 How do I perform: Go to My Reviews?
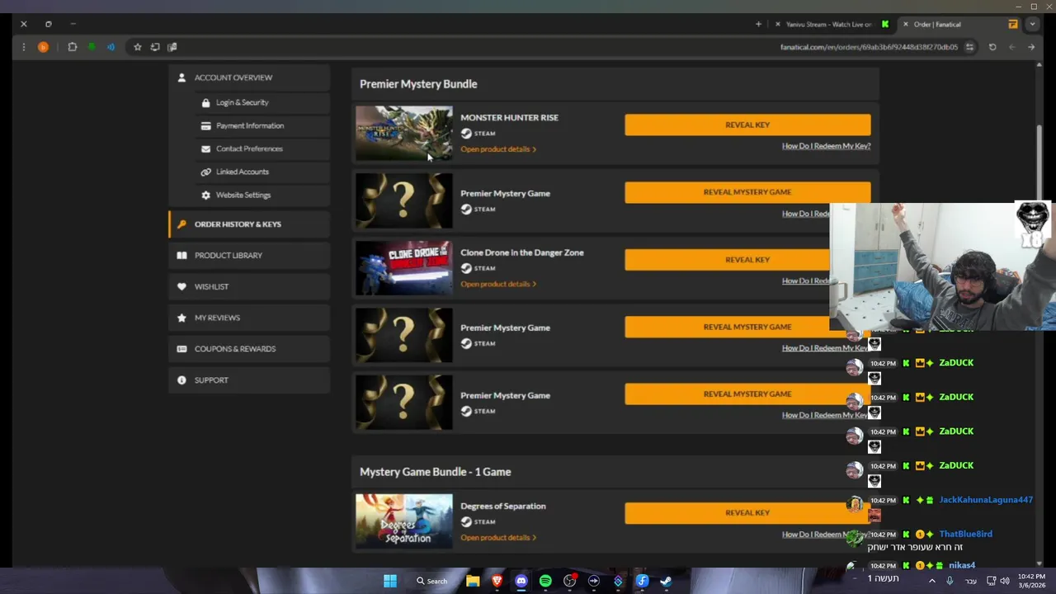[249, 318]
